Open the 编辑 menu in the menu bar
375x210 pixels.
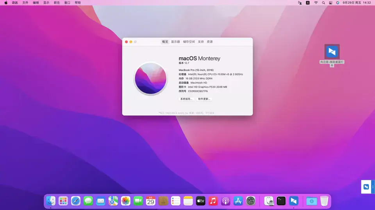(36, 3)
